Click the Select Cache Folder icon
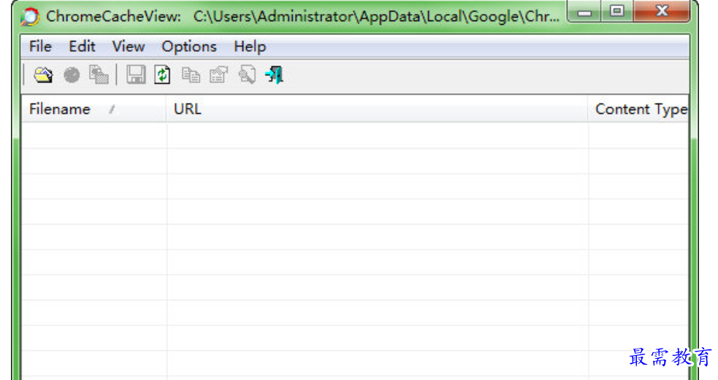 (43, 75)
